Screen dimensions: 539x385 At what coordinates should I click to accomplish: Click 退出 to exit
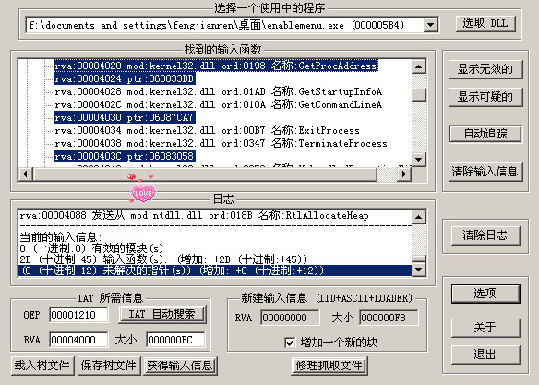485,355
